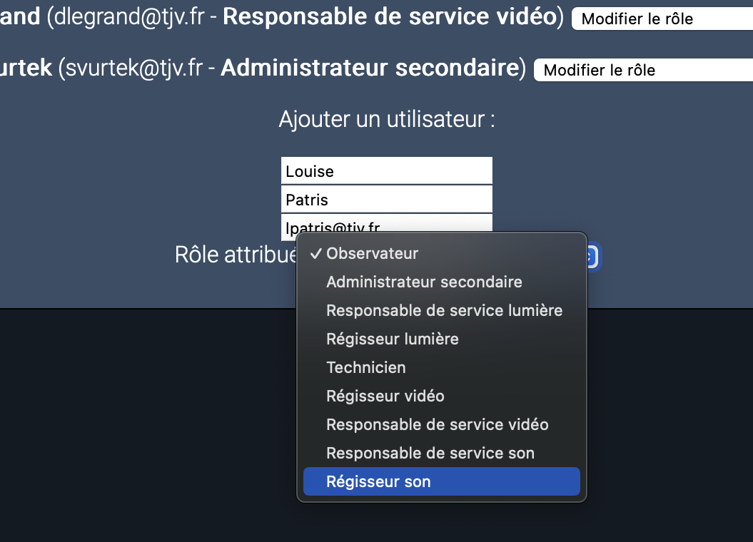Pick "Régisseur vidéo" in the dropdown menu
This screenshot has width=753, height=542.
coord(385,396)
